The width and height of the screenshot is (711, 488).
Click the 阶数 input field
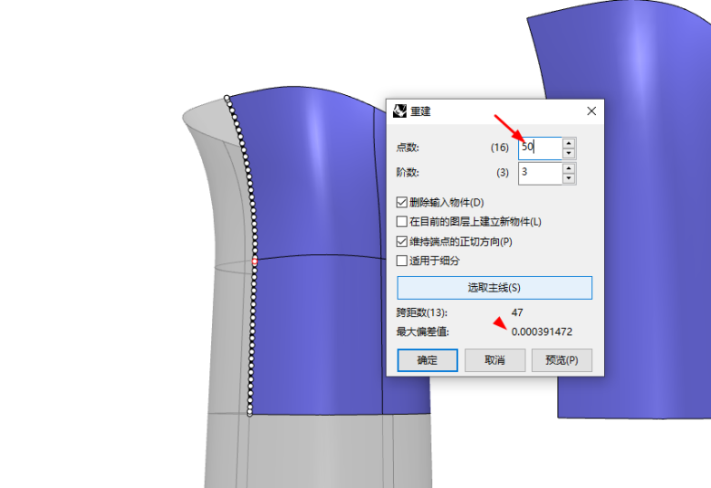point(540,173)
